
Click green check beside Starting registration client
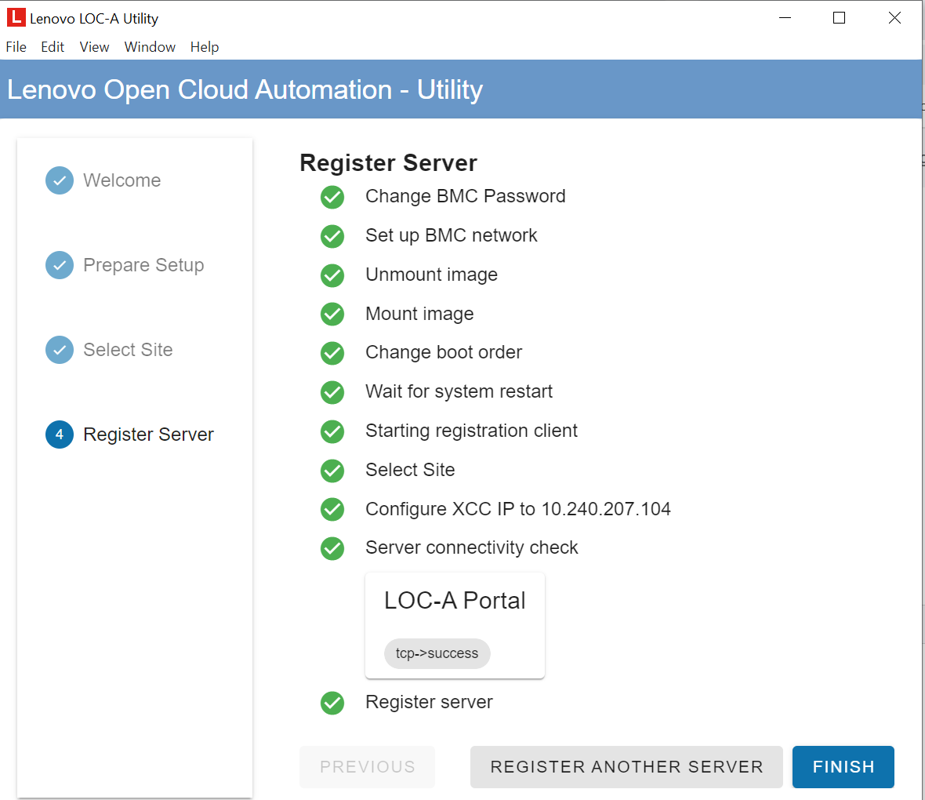tap(332, 431)
